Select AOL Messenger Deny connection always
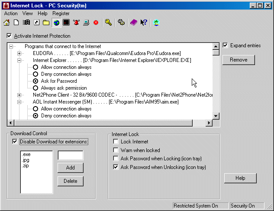 point(35,116)
